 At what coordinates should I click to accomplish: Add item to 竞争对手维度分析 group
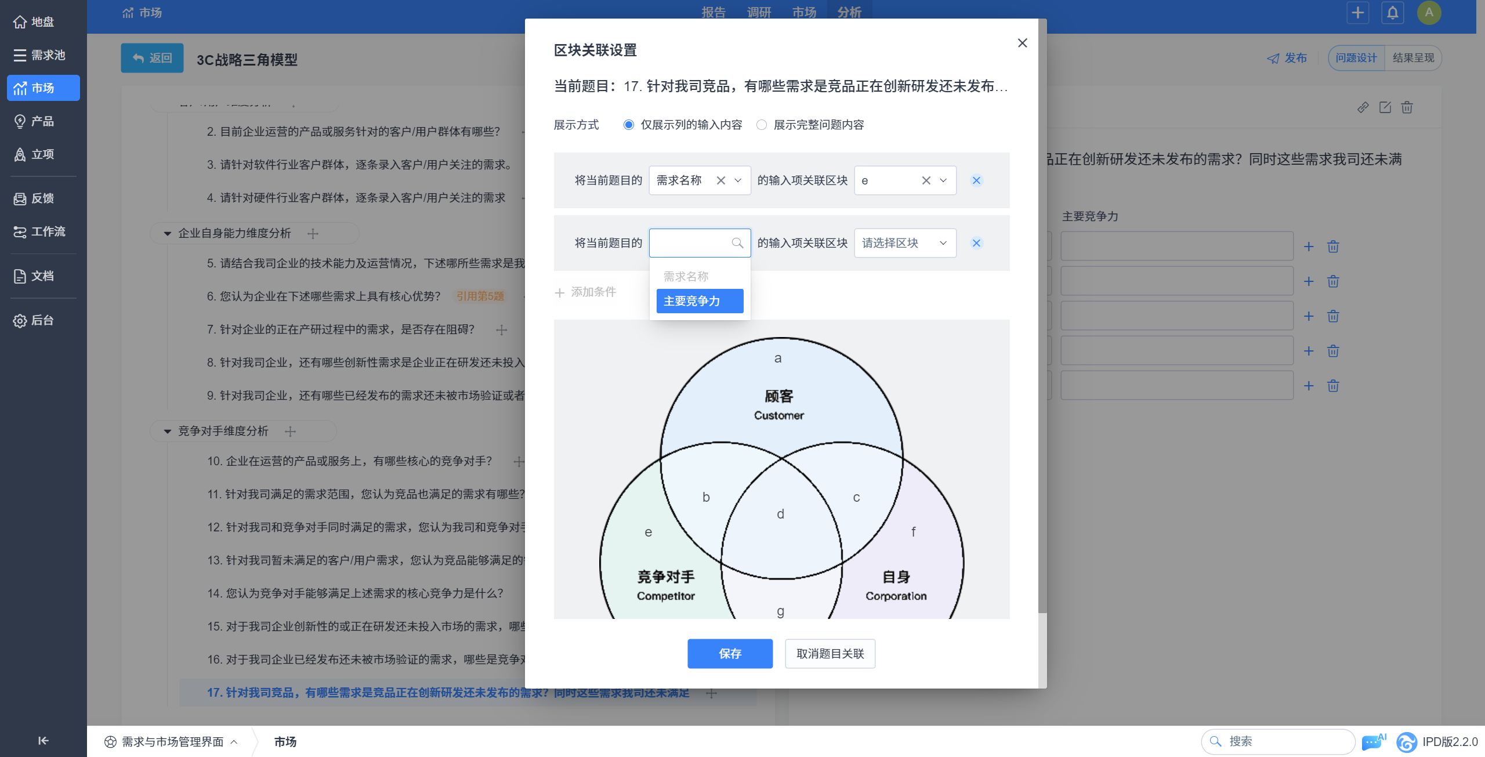point(290,432)
